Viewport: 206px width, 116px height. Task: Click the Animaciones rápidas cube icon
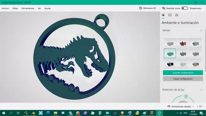pos(169,106)
